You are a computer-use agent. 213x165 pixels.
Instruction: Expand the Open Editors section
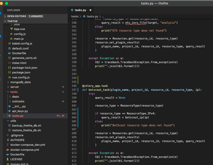(17, 16)
